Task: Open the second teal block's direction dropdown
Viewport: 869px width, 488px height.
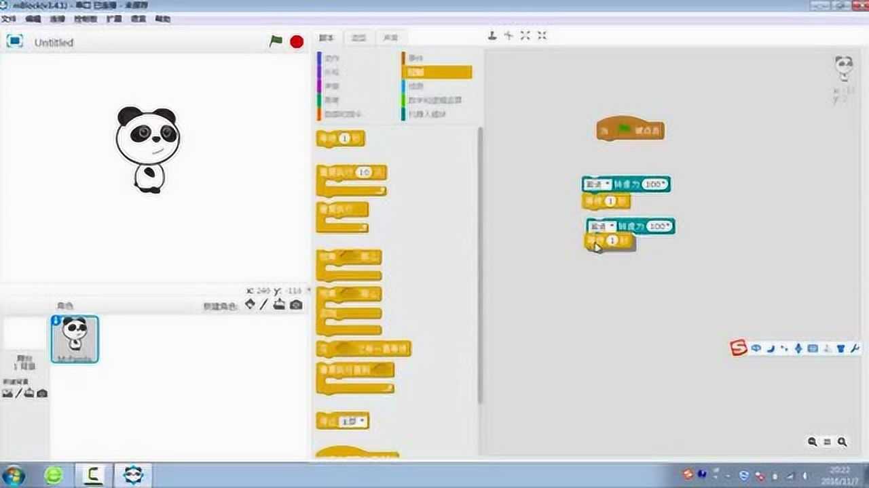Action: (612, 226)
